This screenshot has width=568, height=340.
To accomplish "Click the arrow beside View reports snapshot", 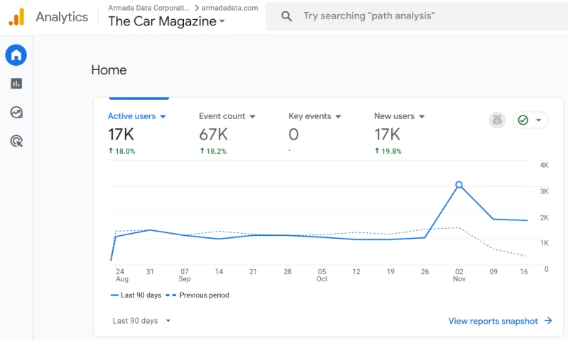I will click(548, 320).
